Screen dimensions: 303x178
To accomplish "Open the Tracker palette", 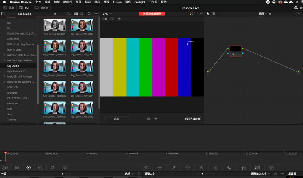I will click(201, 167).
